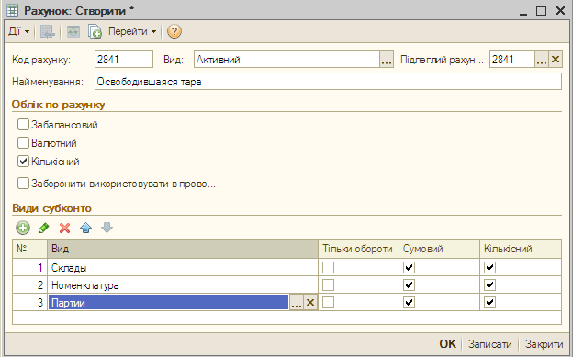Open the Вид selection ellipsis button
Viewport: 573px width, 357px height.
pos(387,60)
